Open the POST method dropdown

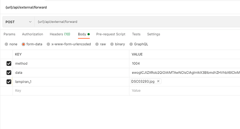tap(18, 22)
